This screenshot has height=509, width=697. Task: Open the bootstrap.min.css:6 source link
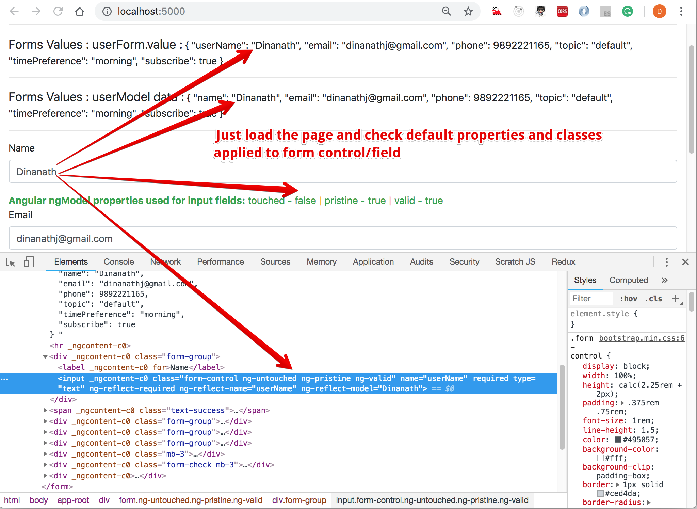click(642, 338)
